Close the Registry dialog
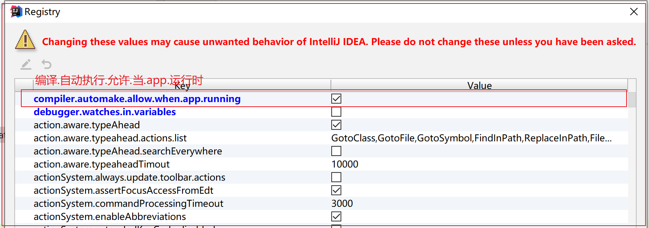The height and width of the screenshot is (228, 649). point(634,12)
